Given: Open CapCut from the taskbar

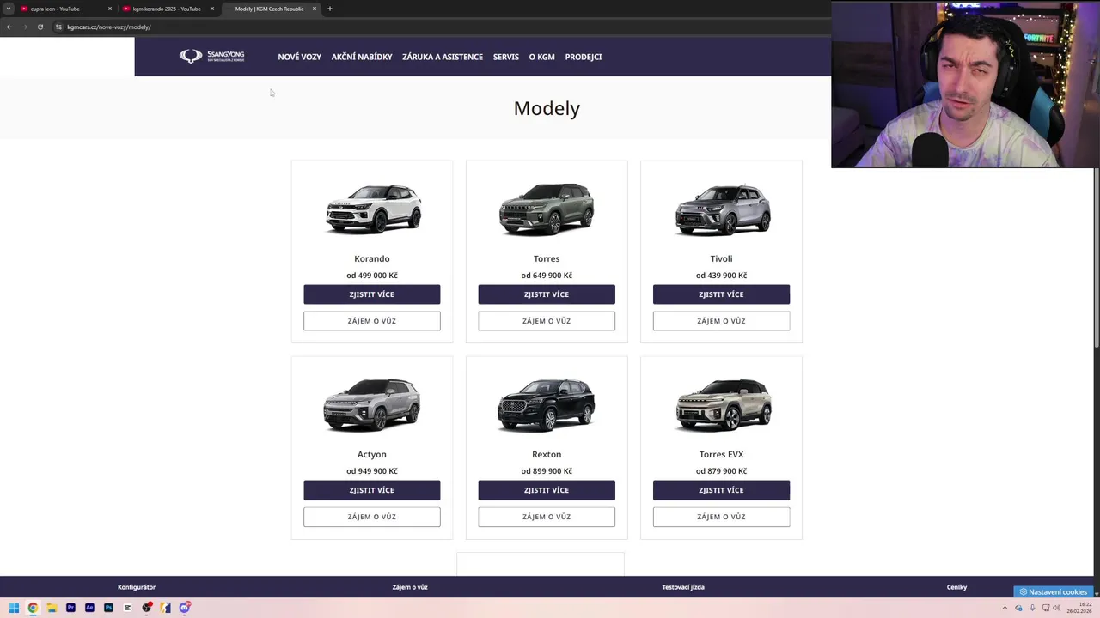Looking at the screenshot, I should [x=127, y=608].
